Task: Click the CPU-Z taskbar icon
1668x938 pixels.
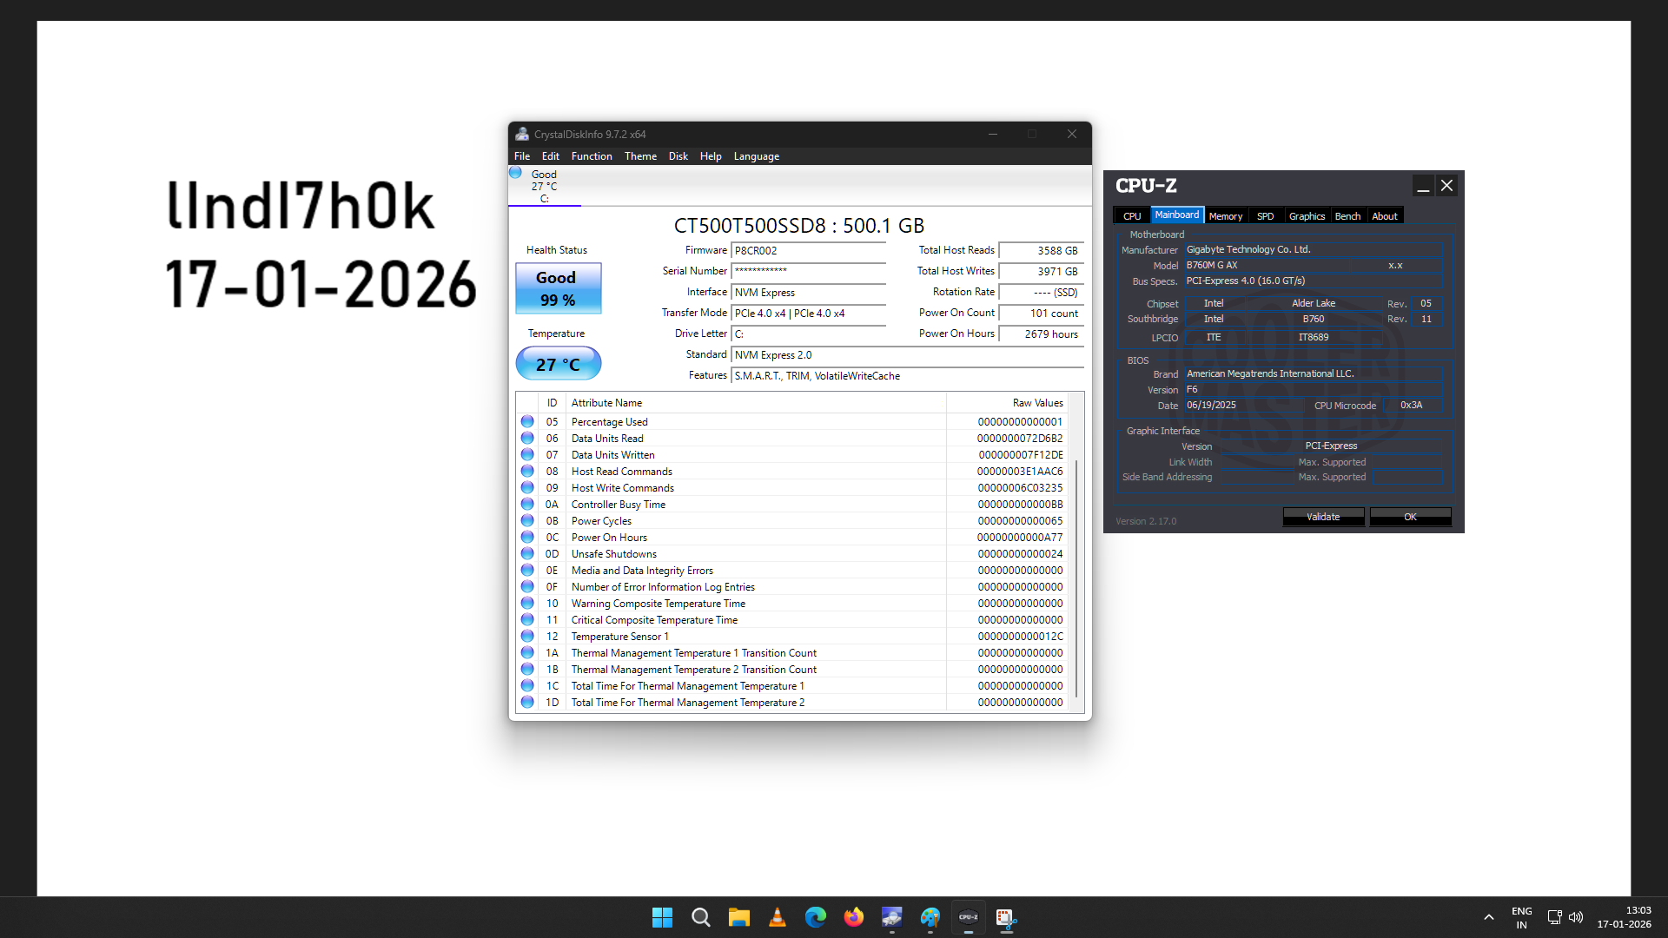Action: [968, 917]
